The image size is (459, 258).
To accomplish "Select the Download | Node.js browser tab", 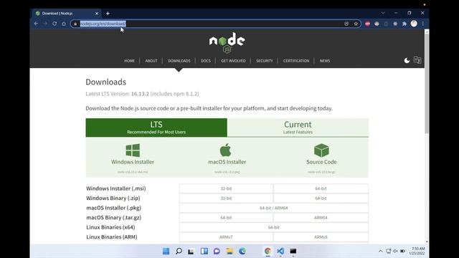I will click(66, 14).
